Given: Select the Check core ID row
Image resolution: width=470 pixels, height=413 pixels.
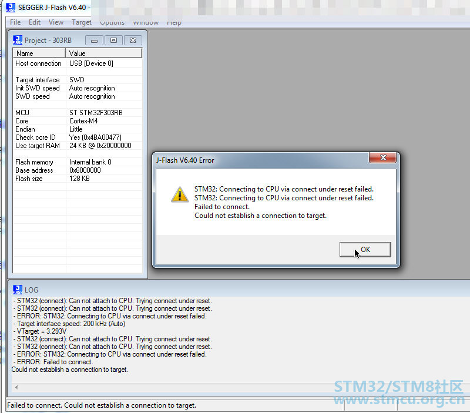Looking at the screenshot, I should pos(78,137).
